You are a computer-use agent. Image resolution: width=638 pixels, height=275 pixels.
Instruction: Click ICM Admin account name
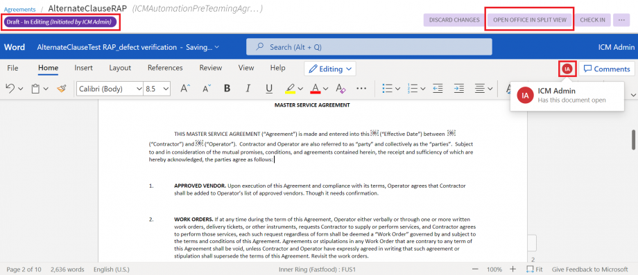pyautogui.click(x=617, y=47)
